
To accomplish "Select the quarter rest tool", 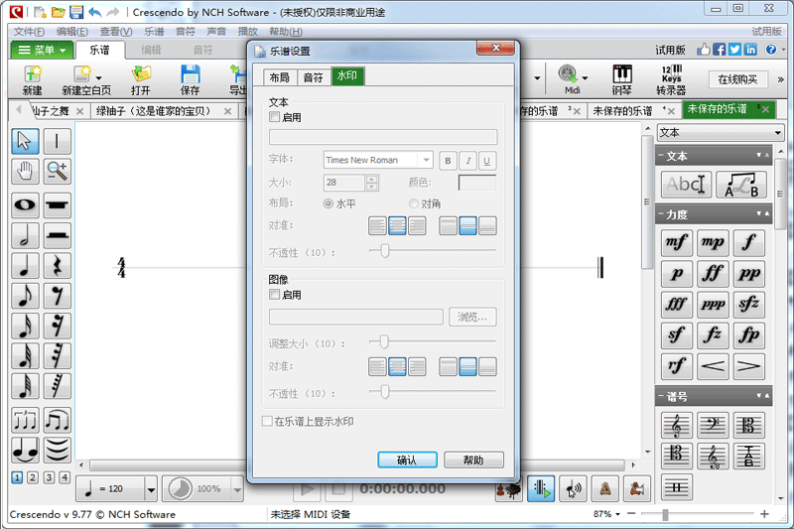I will tap(57, 265).
